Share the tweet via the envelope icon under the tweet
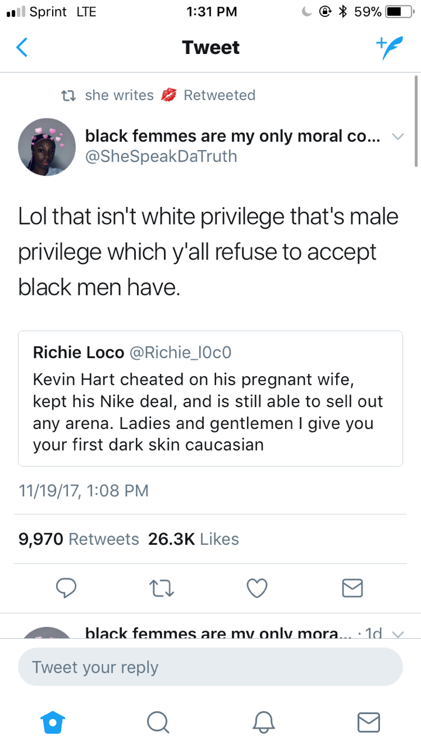This screenshot has height=750, width=421. pos(352,588)
